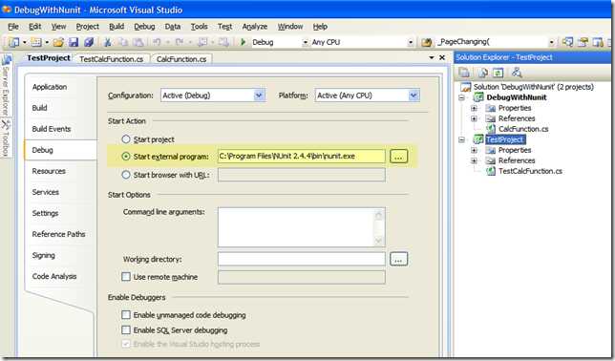Open the Application properties page
The height and width of the screenshot is (361, 615).
50,87
